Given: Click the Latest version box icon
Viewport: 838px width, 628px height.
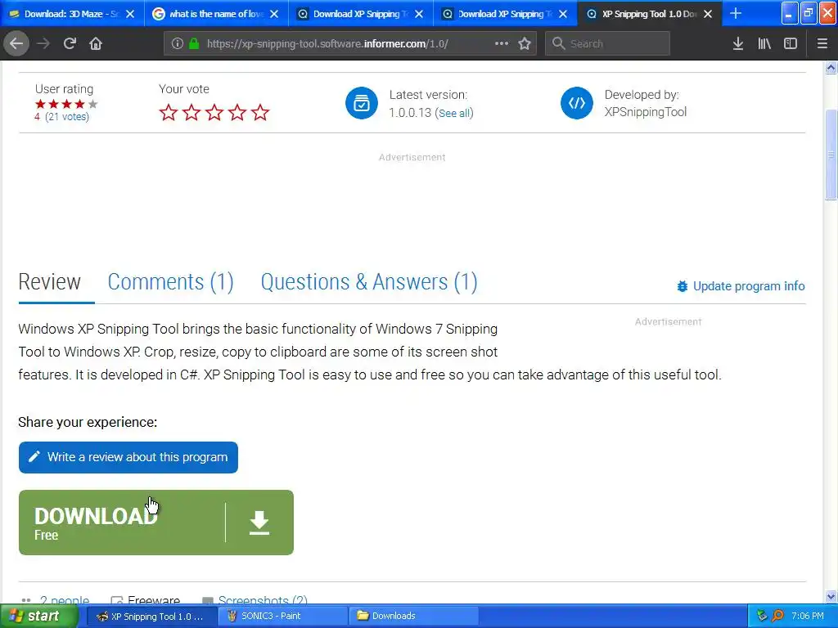Looking at the screenshot, I should point(362,102).
